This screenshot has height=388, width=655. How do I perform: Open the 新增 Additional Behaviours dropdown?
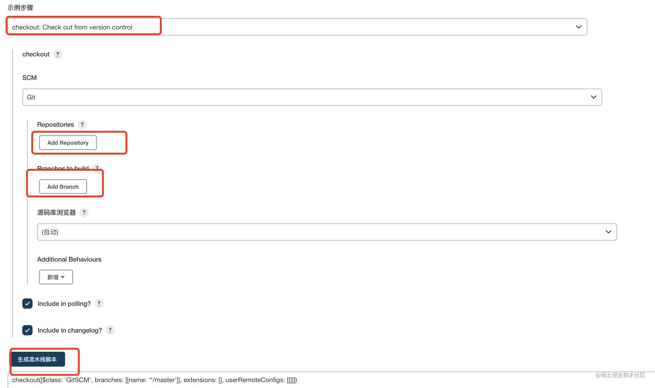point(56,277)
